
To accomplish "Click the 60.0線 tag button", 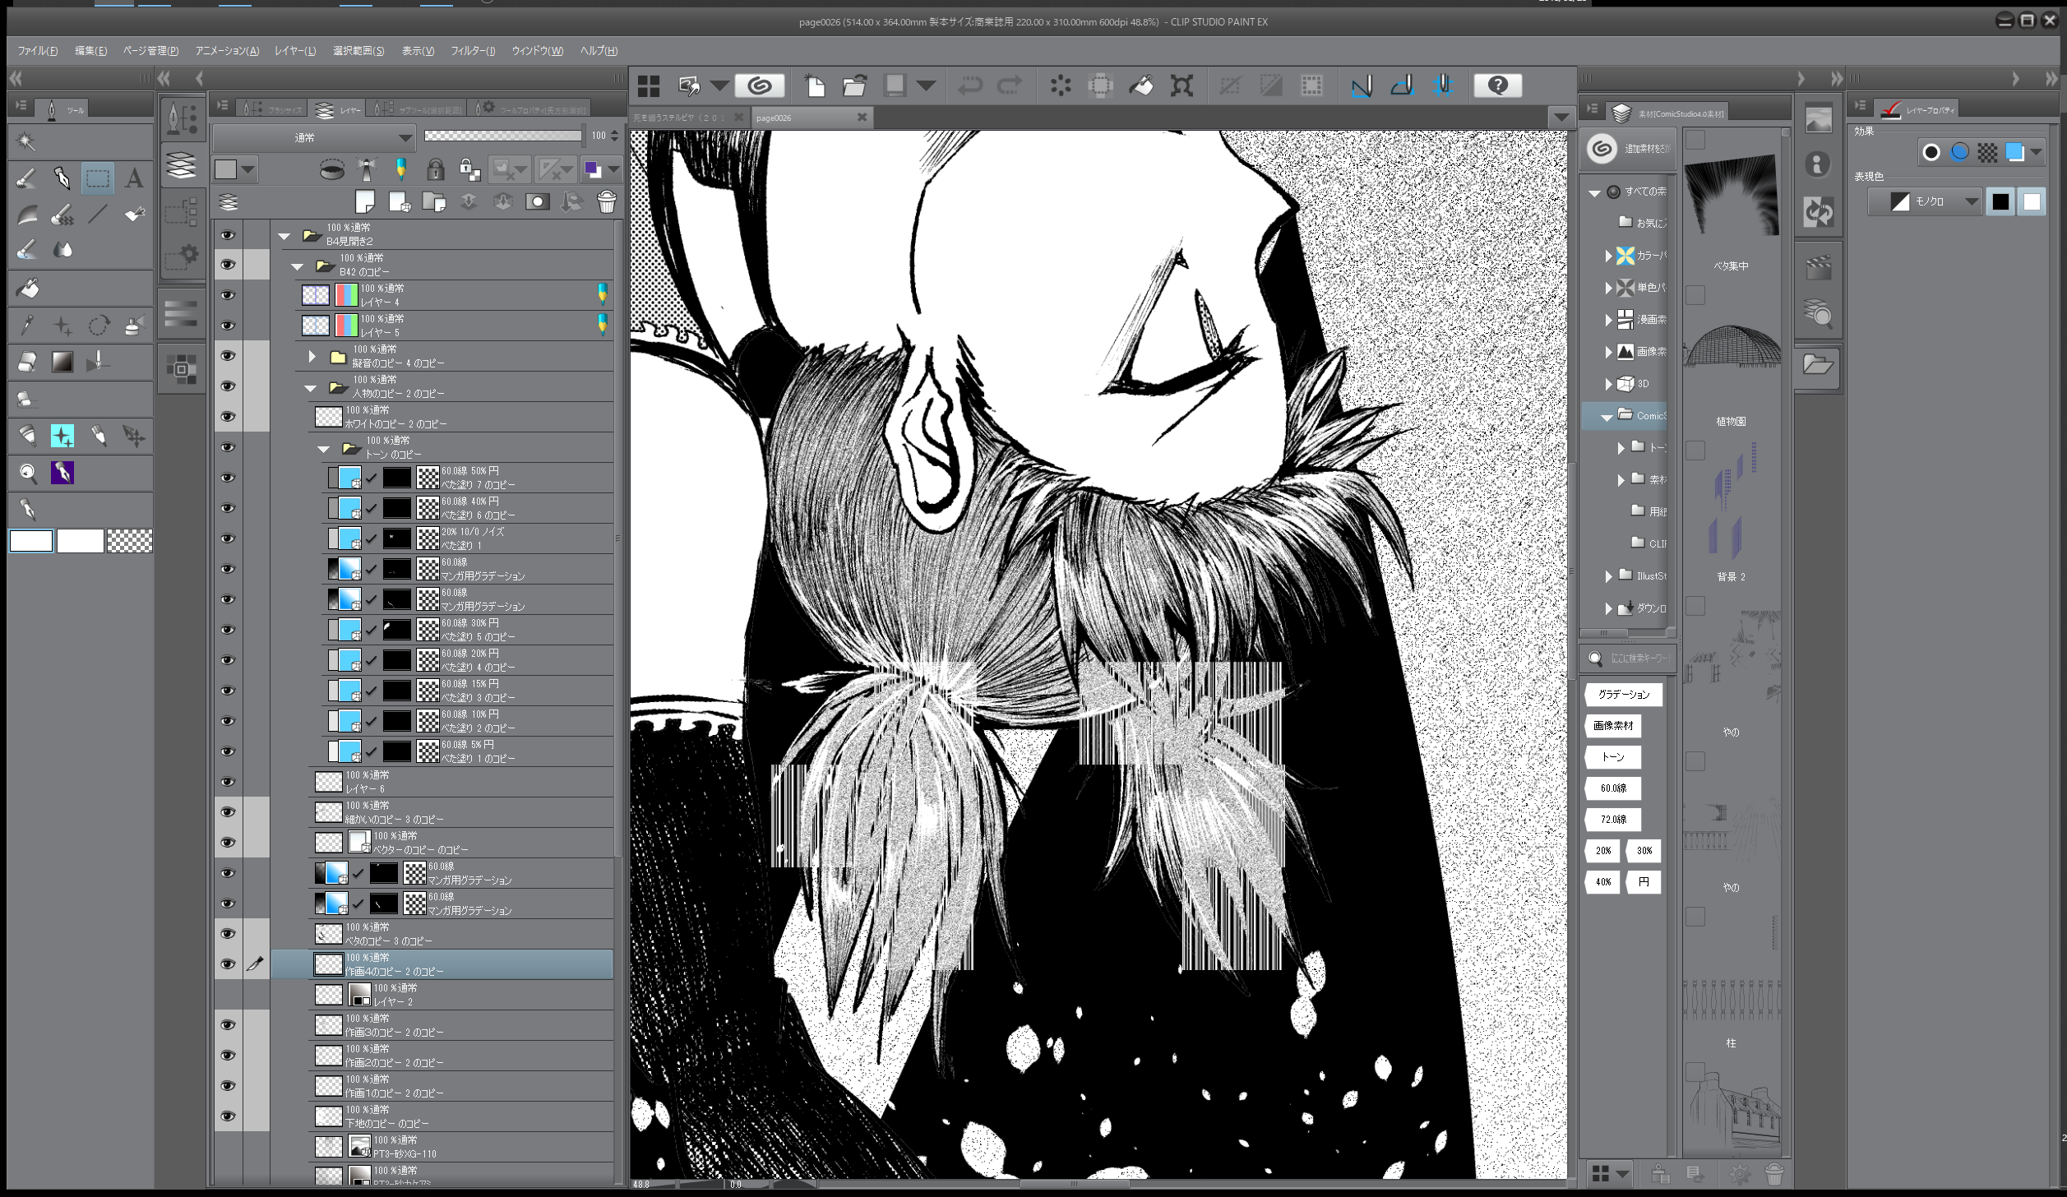I will [x=1613, y=788].
